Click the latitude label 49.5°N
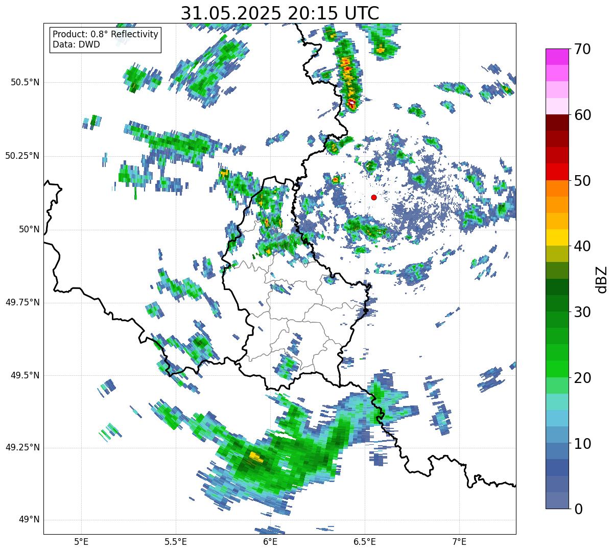This screenshot has height=552, width=614. (25, 375)
